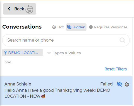Click the Back arrow chevron

pos(9,9)
